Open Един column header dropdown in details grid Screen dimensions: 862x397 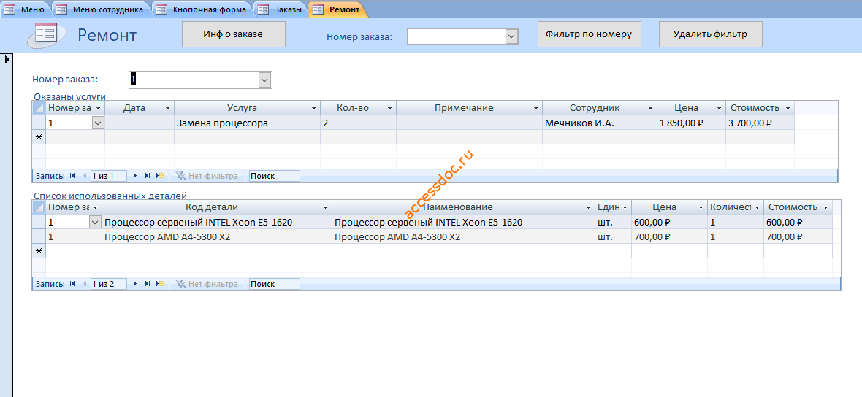click(x=625, y=207)
